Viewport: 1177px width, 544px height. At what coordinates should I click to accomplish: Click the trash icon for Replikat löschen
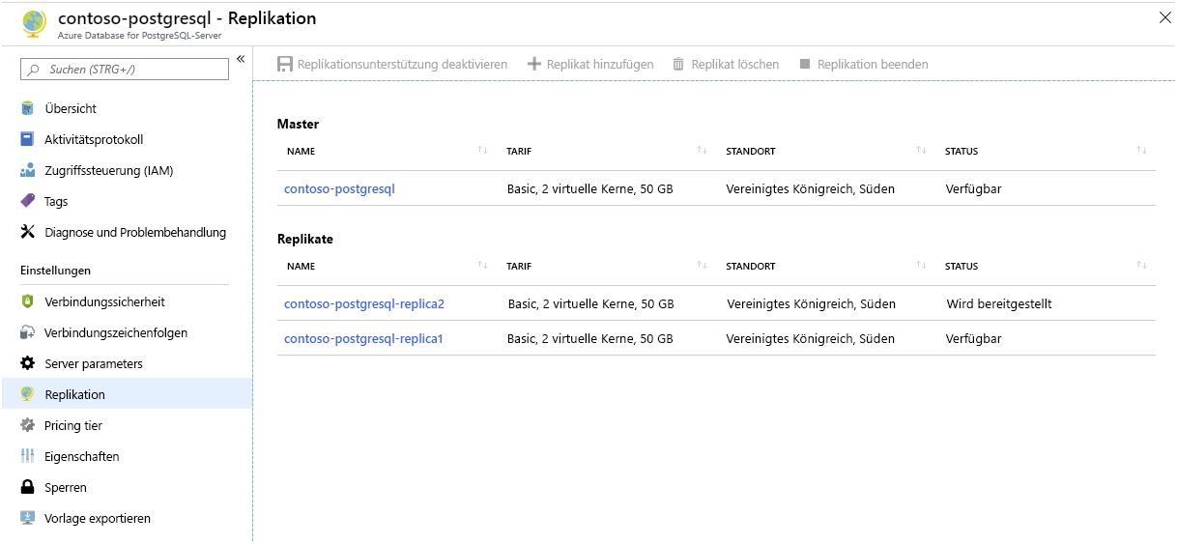tap(678, 64)
